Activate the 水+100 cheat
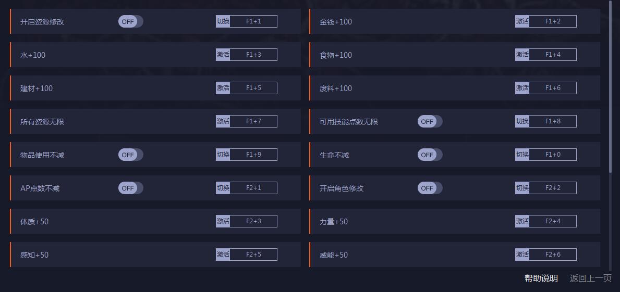Screen dimensions: 620x292 click(223, 55)
